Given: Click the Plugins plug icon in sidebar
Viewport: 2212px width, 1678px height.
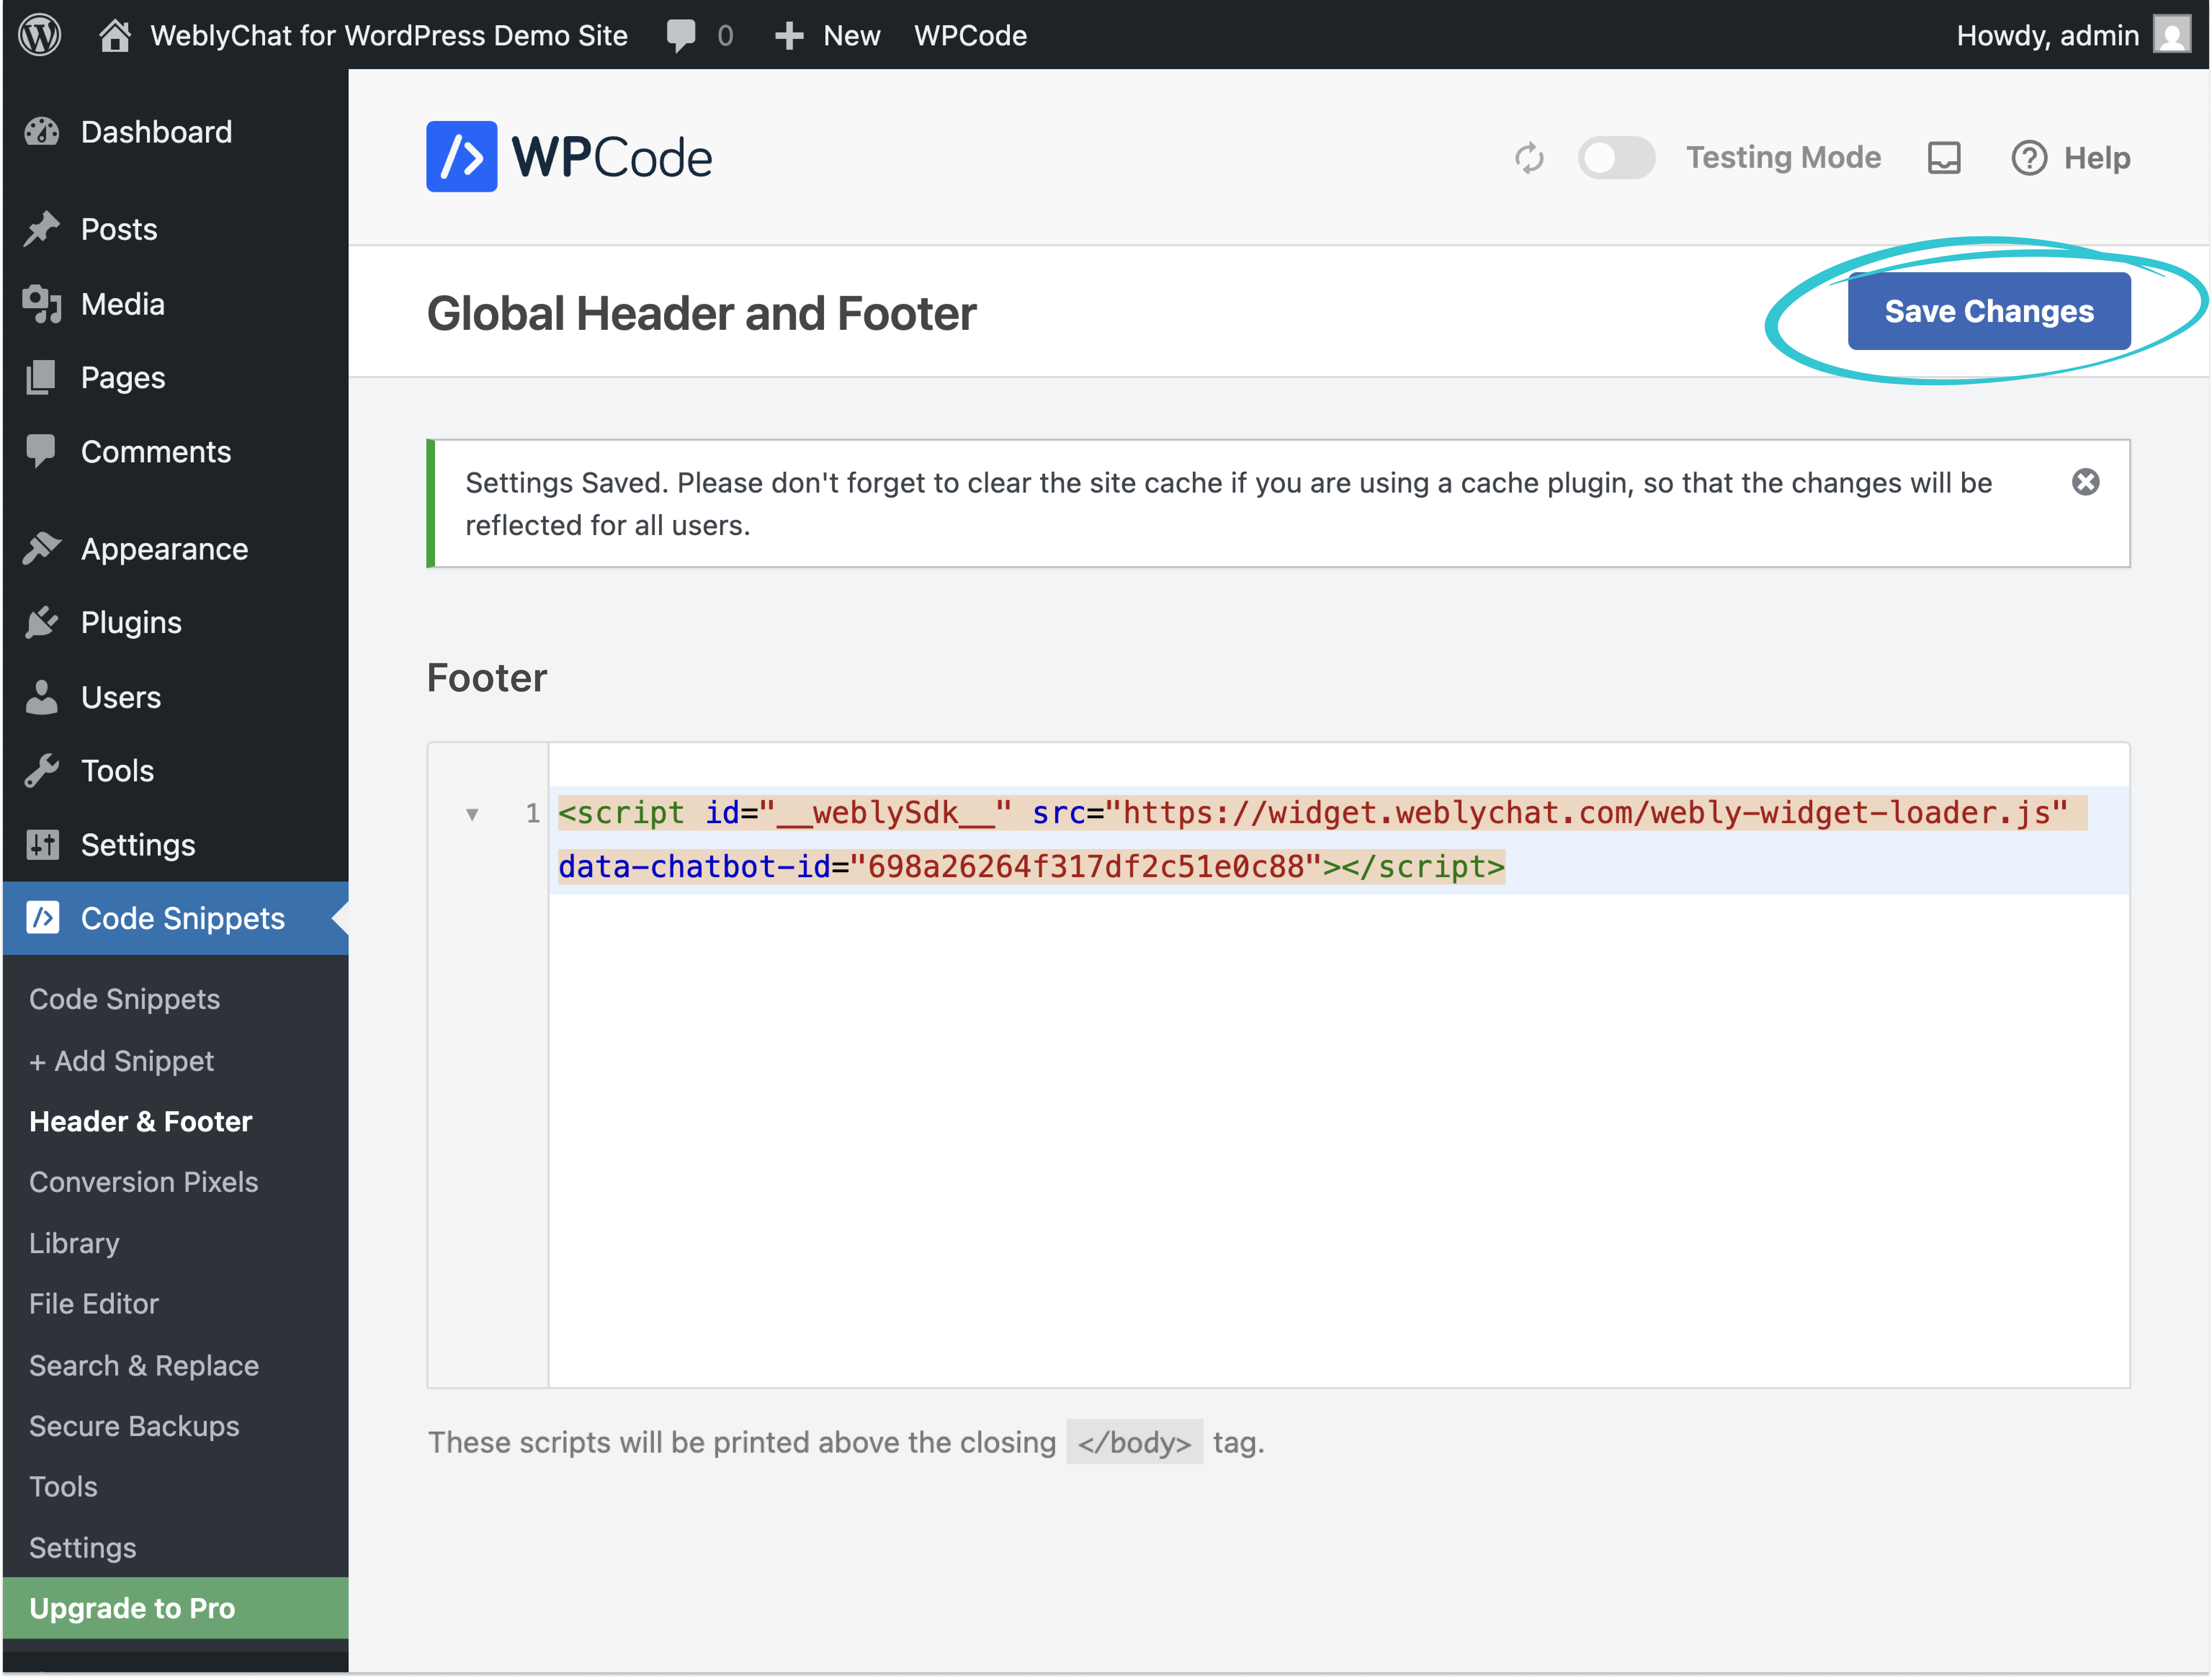Looking at the screenshot, I should 43,621.
